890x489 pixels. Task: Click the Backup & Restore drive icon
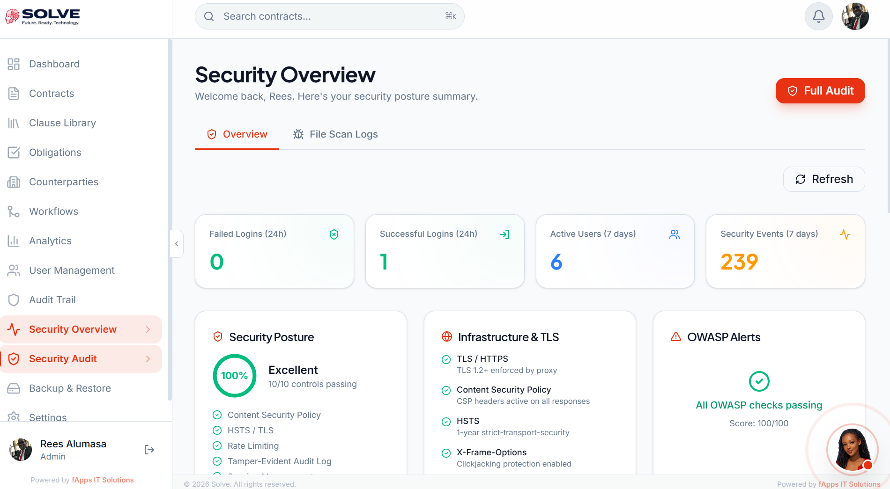14,388
